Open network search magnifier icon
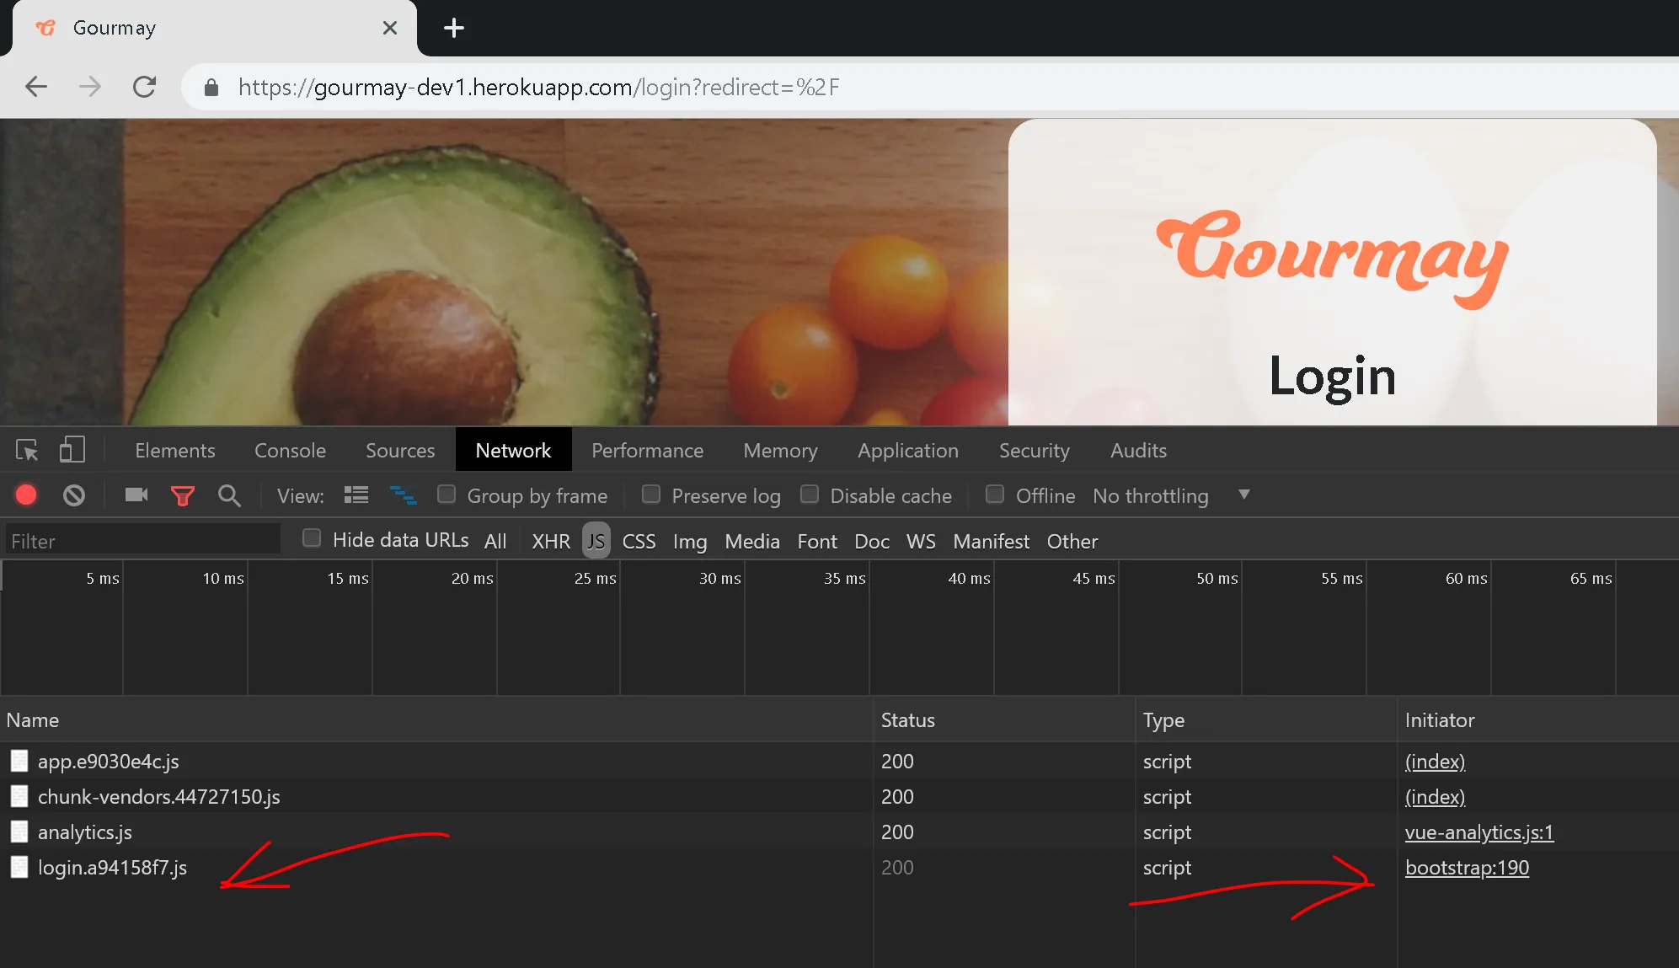 pos(229,496)
